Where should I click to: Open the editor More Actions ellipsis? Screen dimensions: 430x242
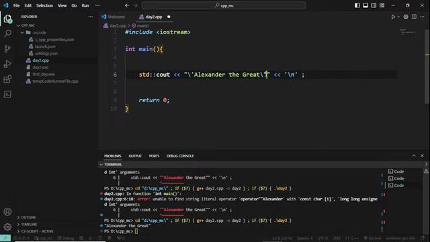[422, 17]
